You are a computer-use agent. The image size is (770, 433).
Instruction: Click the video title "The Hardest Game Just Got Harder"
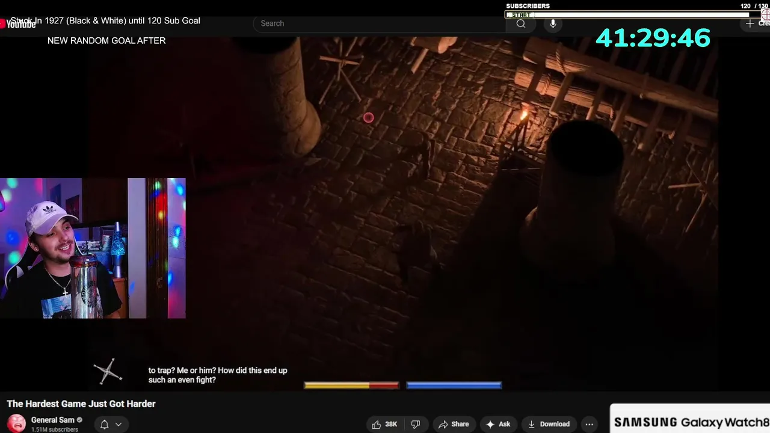(x=81, y=404)
